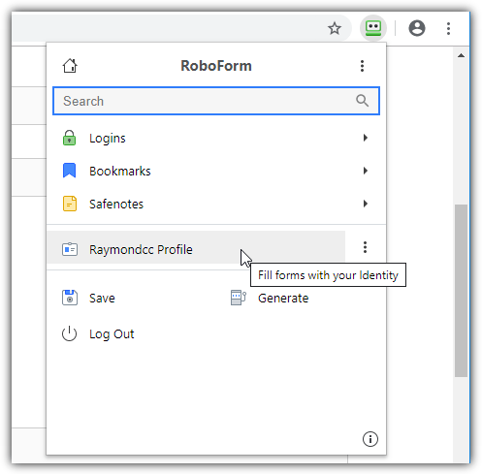The image size is (482, 474).
Task: Open more options for Raymondcc Profile
Action: coord(365,247)
